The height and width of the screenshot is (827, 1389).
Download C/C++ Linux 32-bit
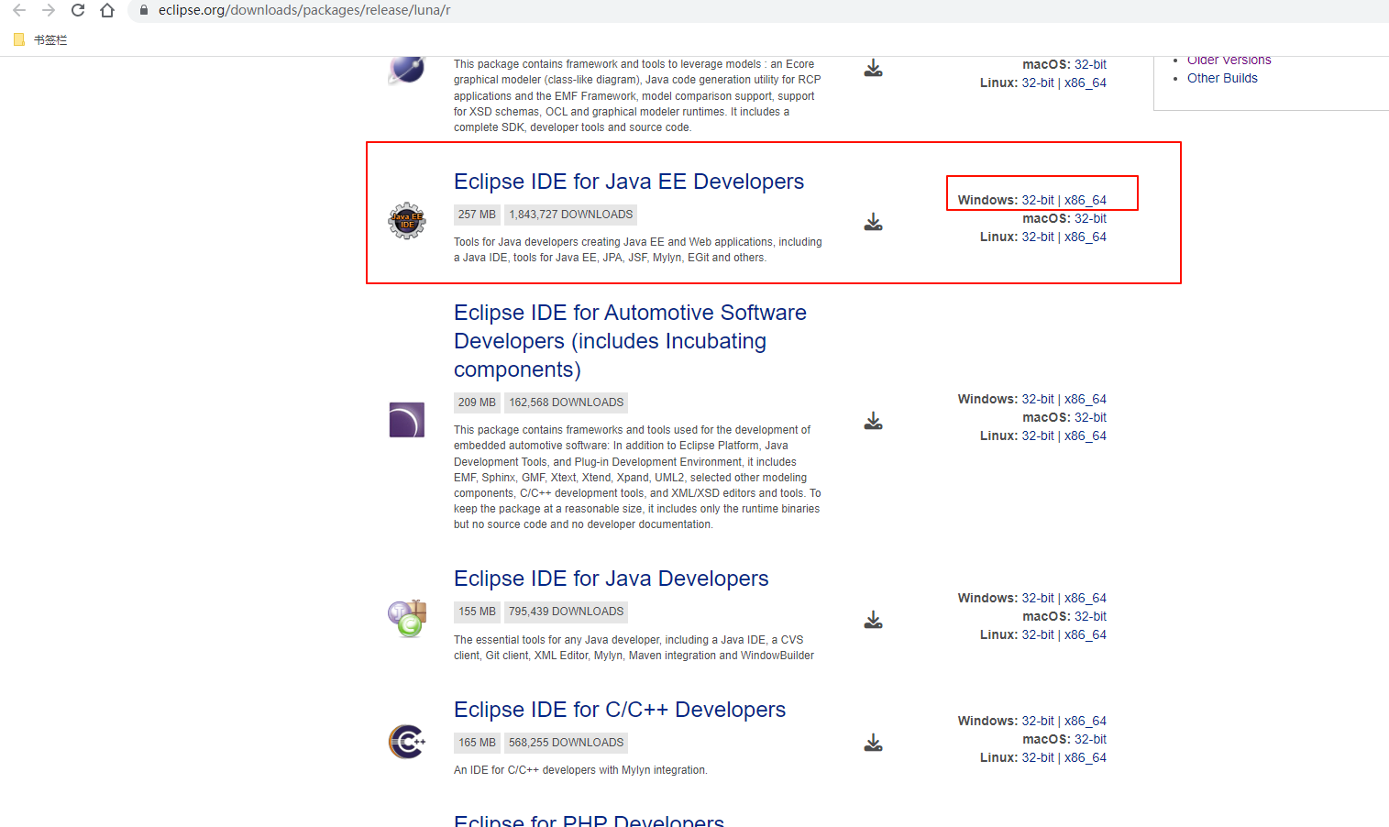click(x=1038, y=757)
